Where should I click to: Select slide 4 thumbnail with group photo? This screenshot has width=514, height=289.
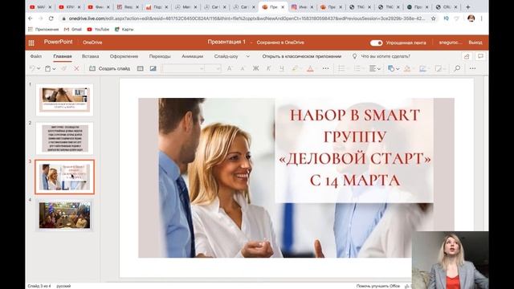click(64, 215)
